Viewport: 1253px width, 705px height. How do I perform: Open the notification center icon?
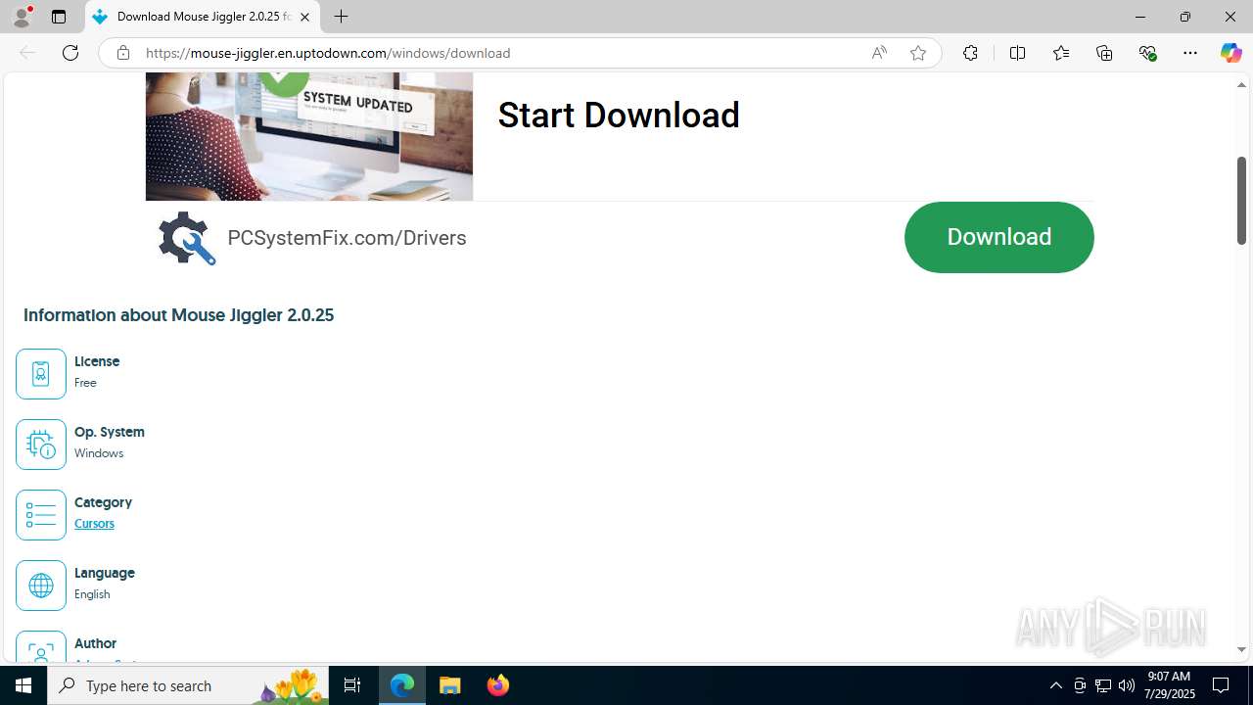[x=1221, y=685]
